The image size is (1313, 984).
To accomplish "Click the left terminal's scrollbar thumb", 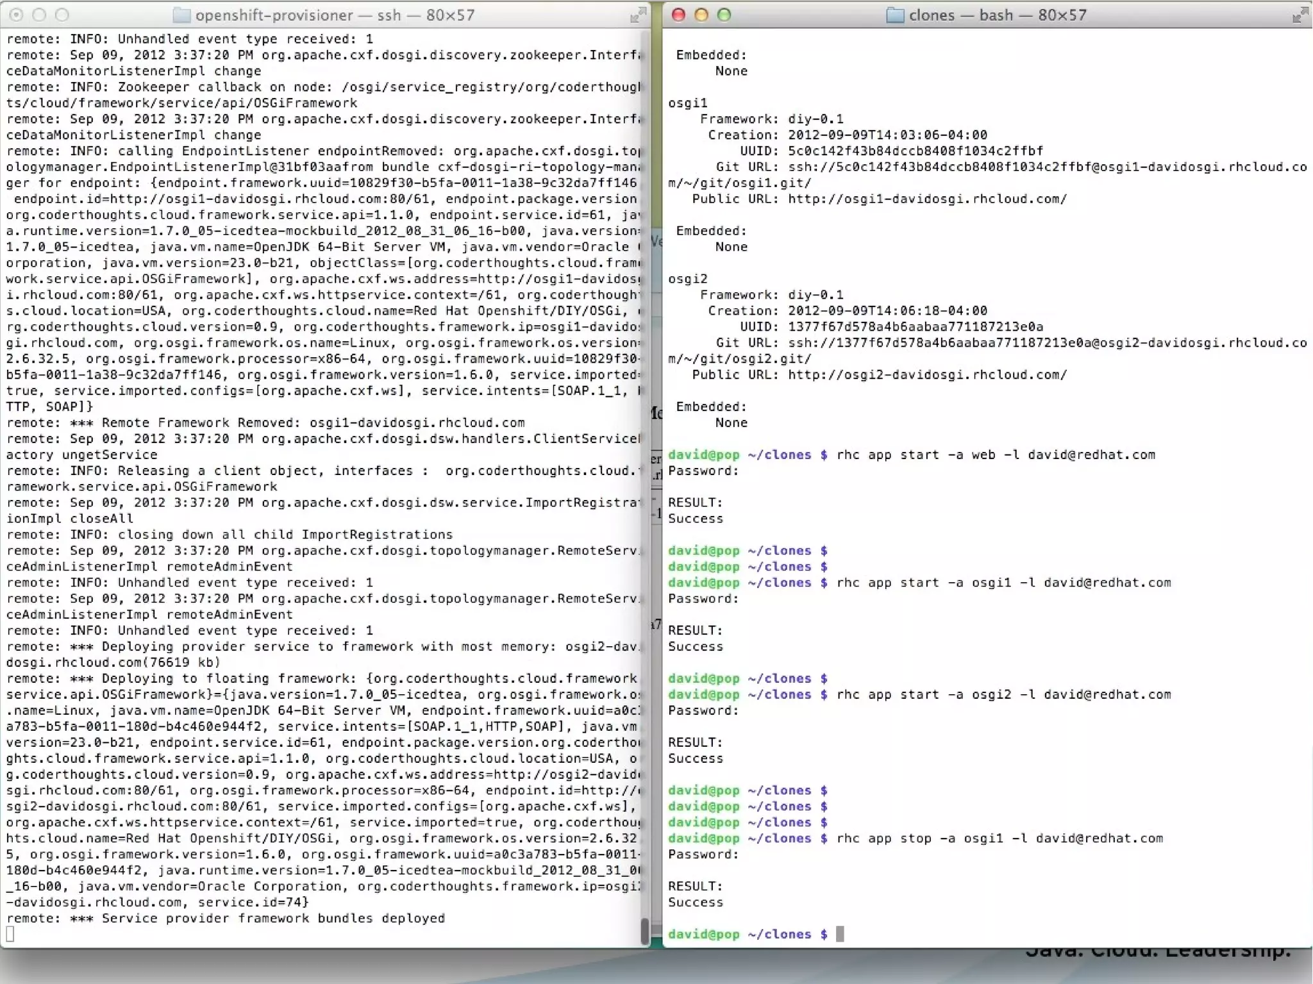I will 644,930.
